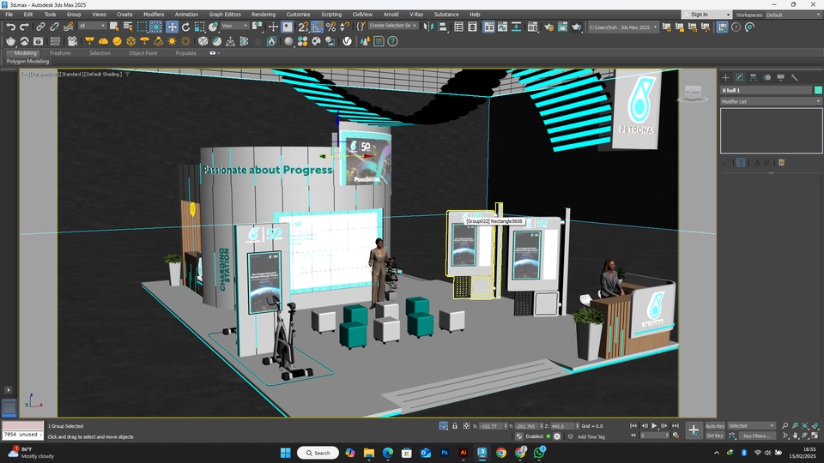The image size is (824, 463).
Task: Open Curve Editor icon
Action: 502,27
